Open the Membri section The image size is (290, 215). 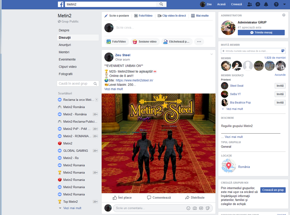[64, 52]
